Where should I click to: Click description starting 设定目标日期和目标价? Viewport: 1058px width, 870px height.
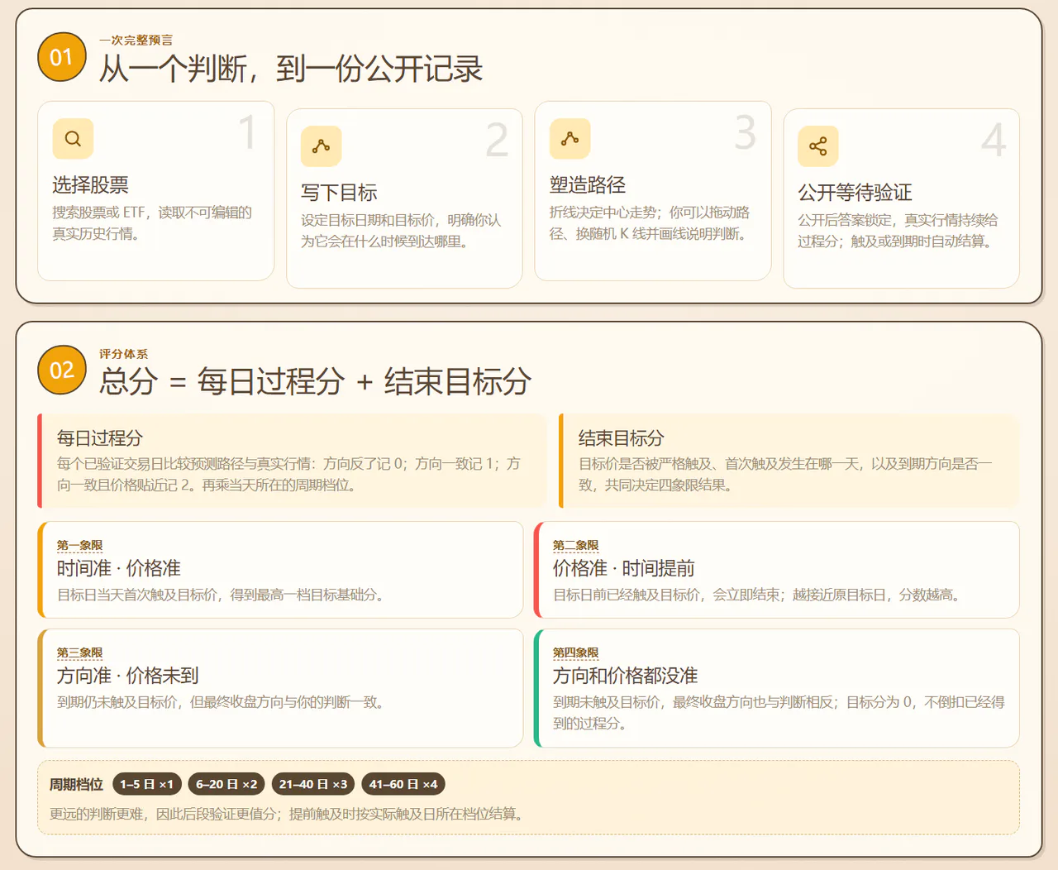pyautogui.click(x=401, y=231)
